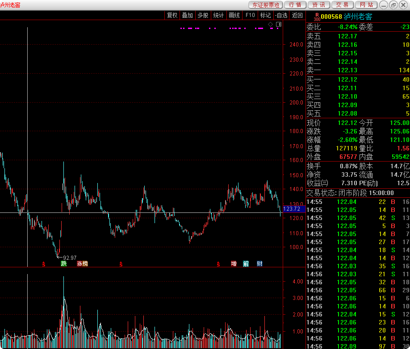Open the 行情 quotes section
410x349 pixels.
295,5
